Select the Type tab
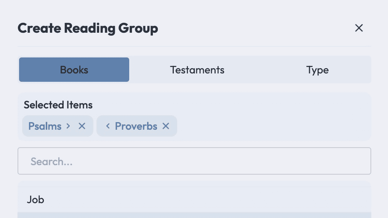 (x=317, y=70)
